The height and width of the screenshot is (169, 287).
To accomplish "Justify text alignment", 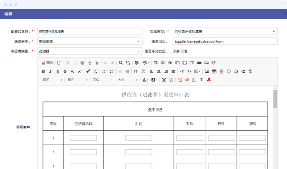I will 173,71.
